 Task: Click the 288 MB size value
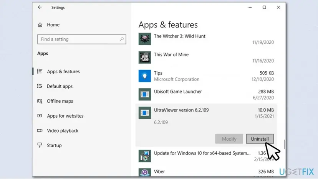click(266, 92)
